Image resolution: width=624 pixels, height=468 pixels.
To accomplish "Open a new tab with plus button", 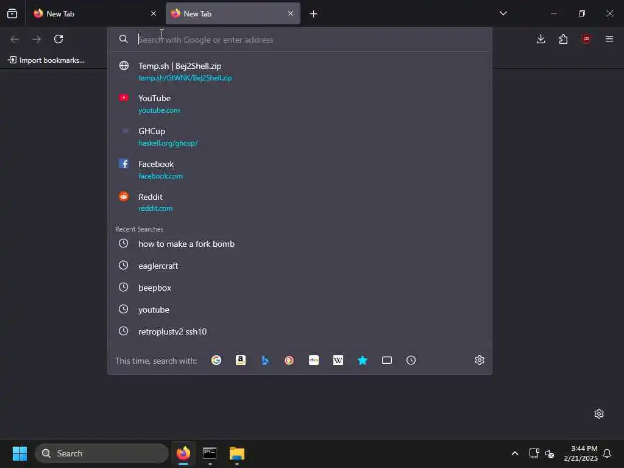I will 314,14.
